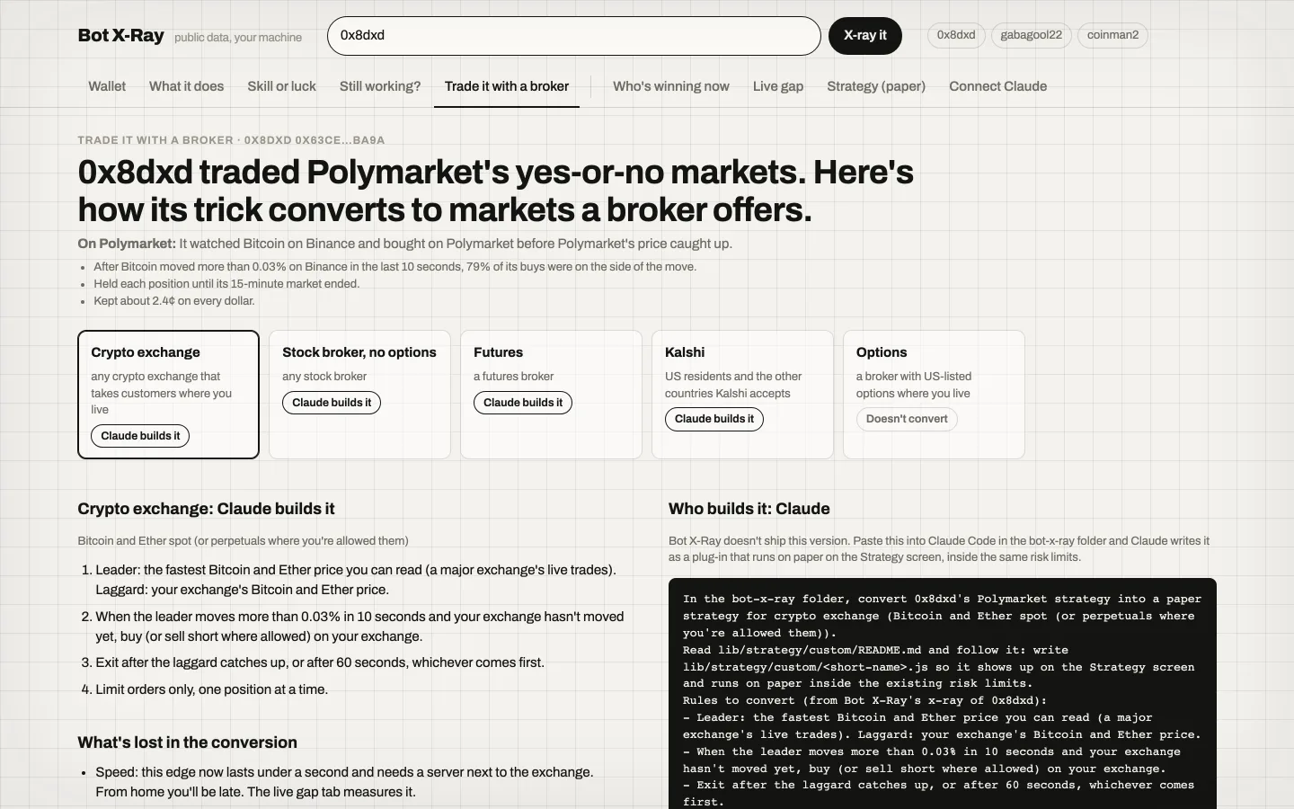
Task: Click 'Held each position until its 15-minute market ended.'
Action: pos(226,284)
